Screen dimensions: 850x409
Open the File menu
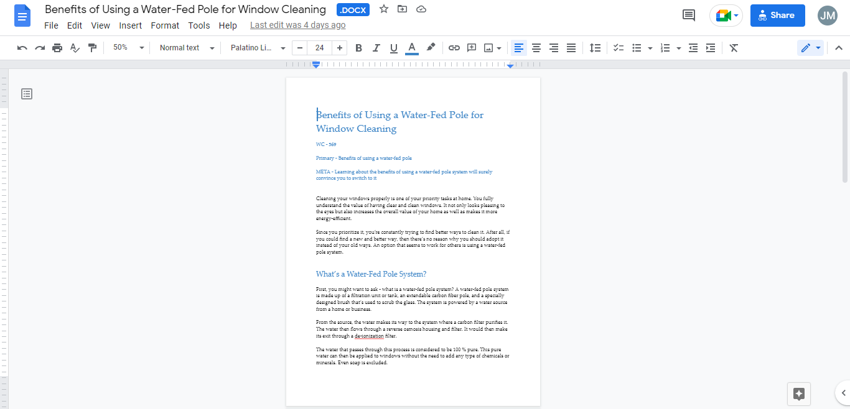click(51, 25)
